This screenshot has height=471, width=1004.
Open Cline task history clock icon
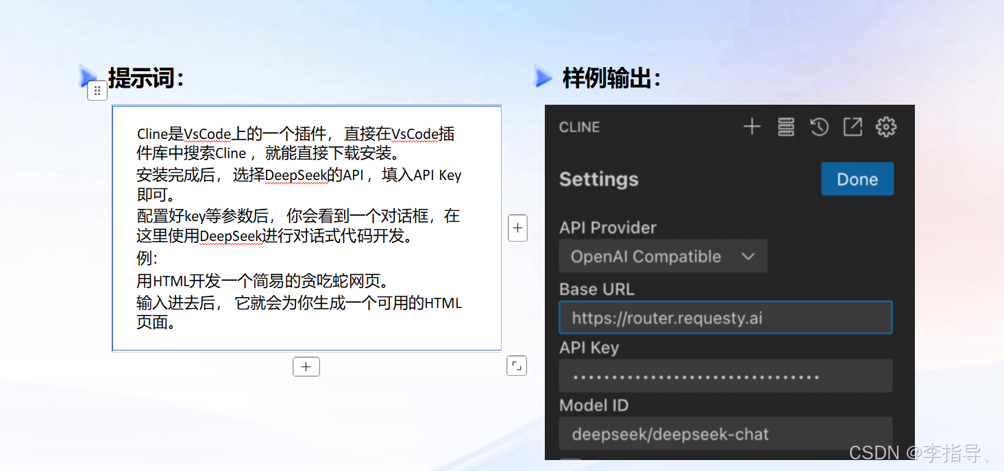819,127
